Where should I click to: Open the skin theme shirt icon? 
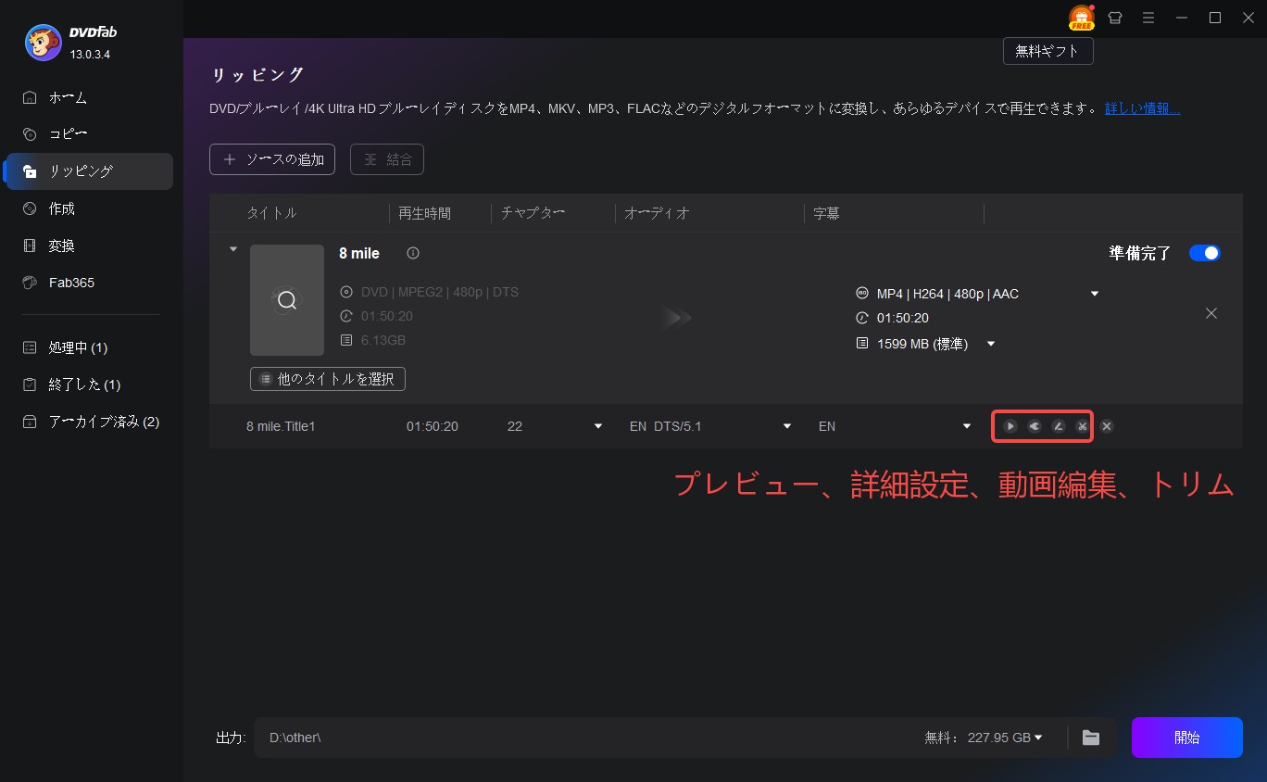point(1115,18)
